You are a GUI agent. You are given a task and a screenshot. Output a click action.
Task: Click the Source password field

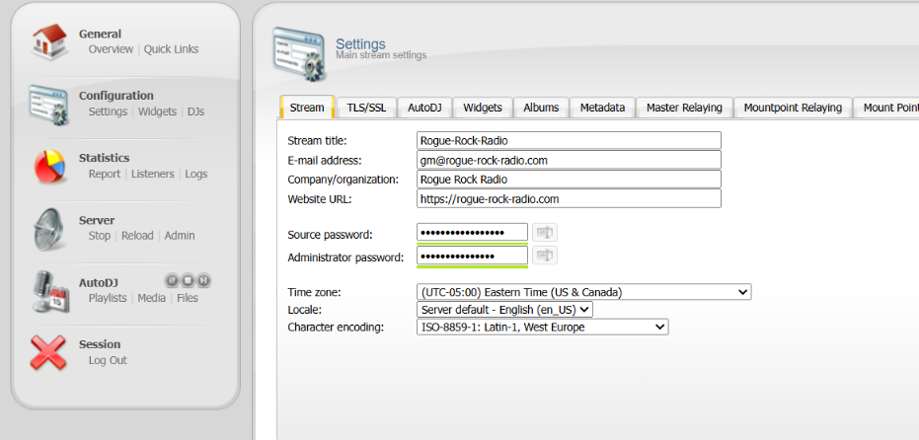click(473, 233)
